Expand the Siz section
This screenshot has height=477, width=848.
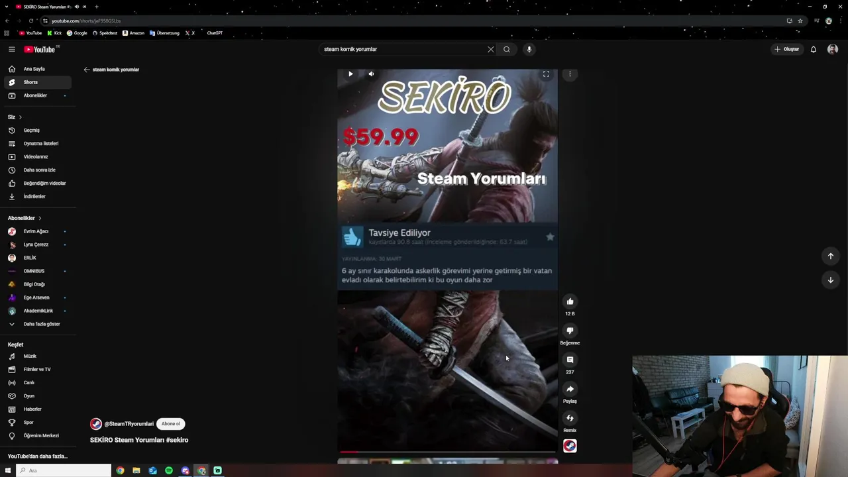point(15,117)
